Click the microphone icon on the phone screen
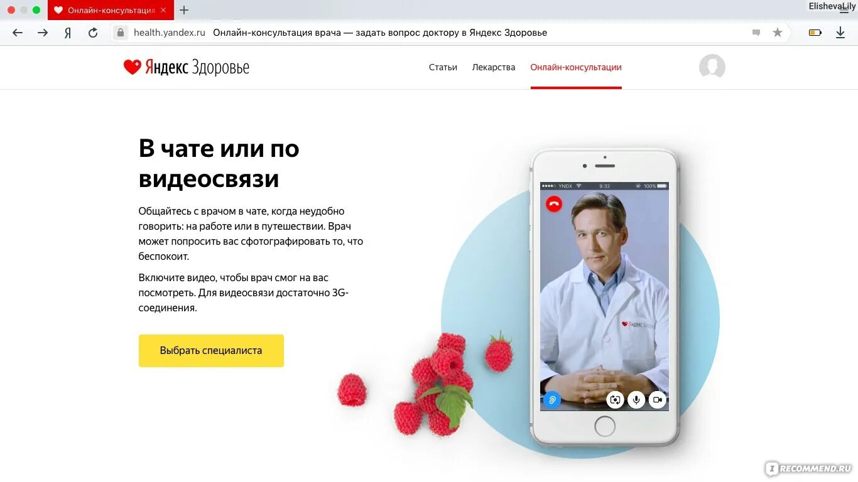 point(636,400)
